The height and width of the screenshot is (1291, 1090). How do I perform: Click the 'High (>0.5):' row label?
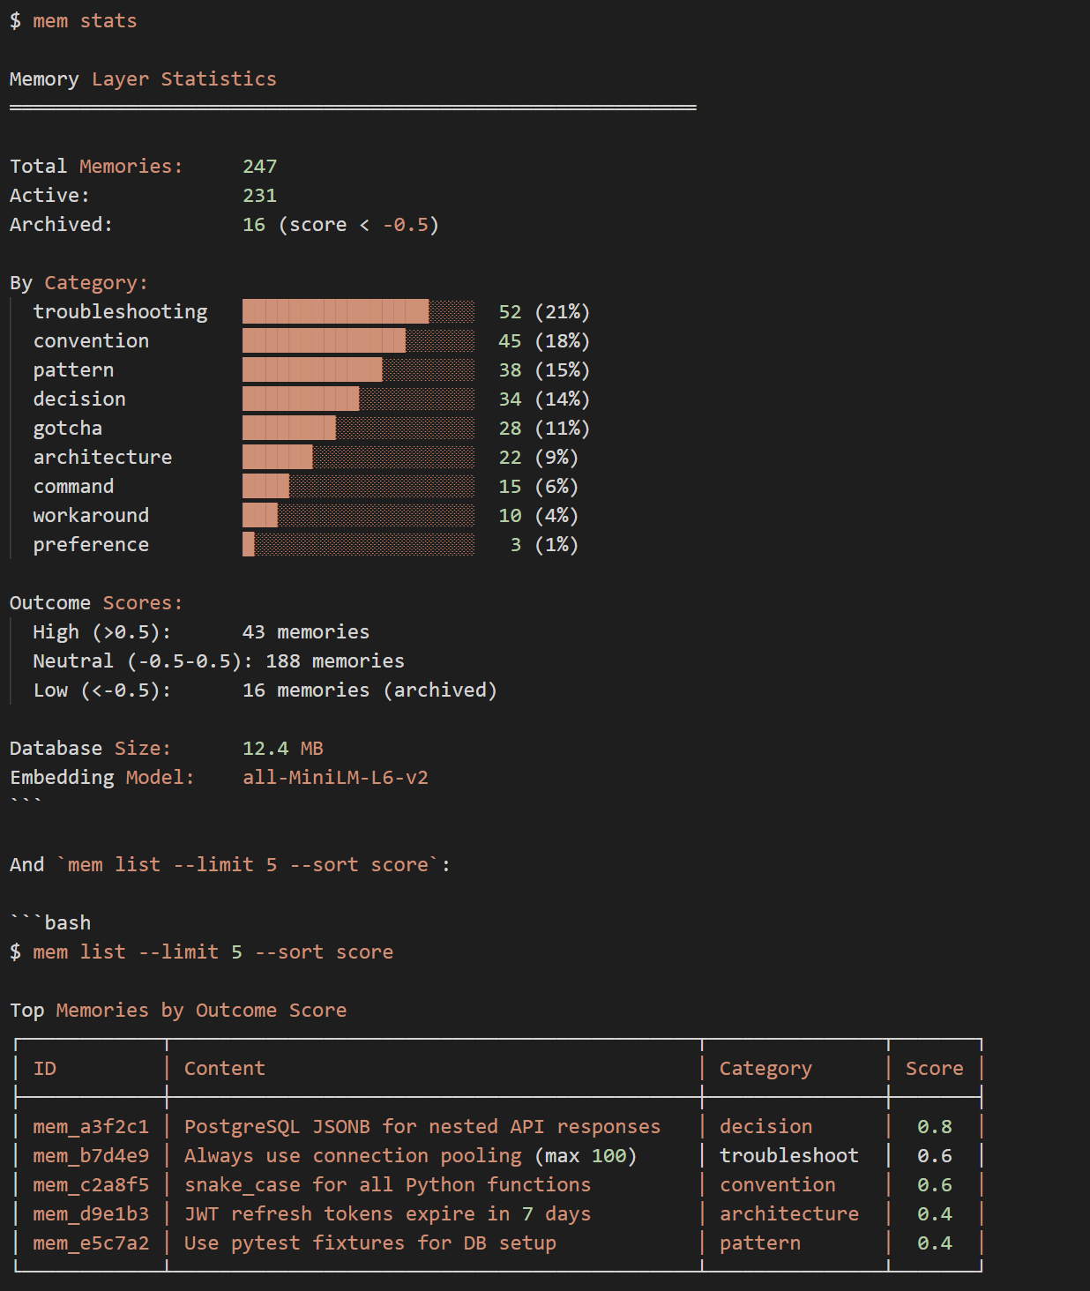point(102,631)
